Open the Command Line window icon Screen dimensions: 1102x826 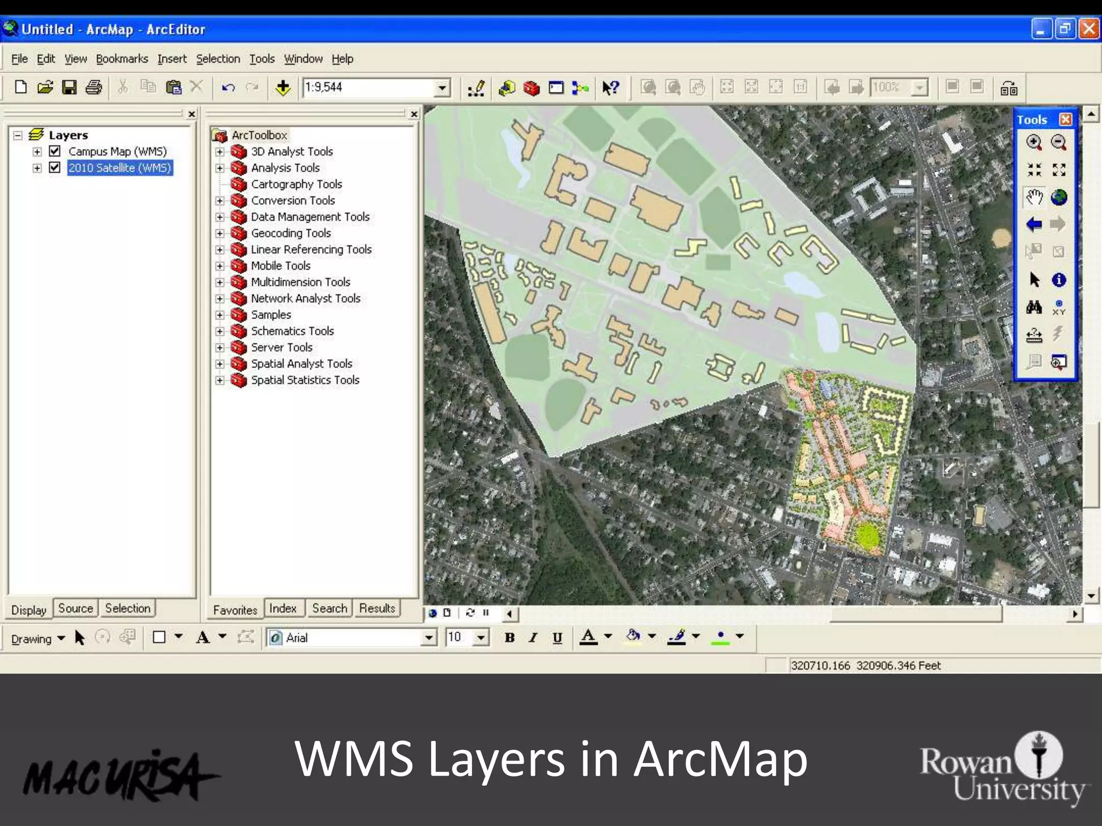point(556,88)
